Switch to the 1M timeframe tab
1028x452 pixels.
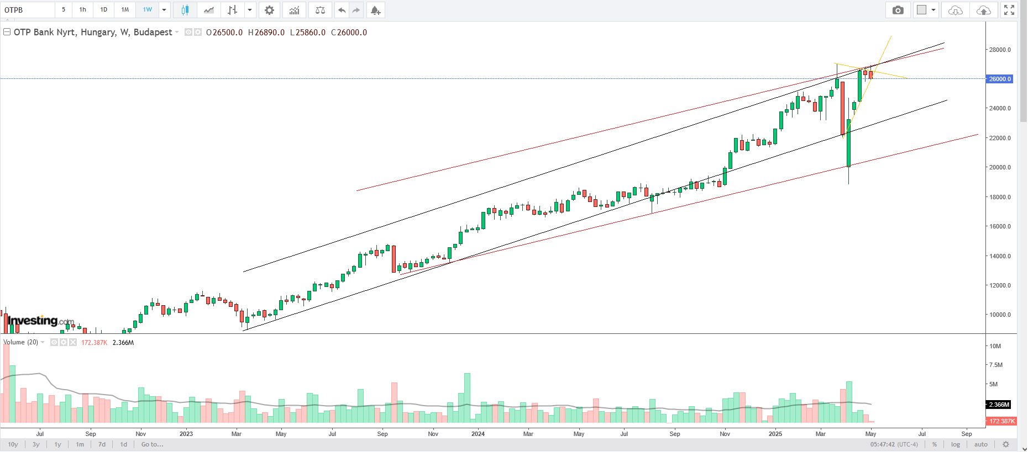click(125, 10)
